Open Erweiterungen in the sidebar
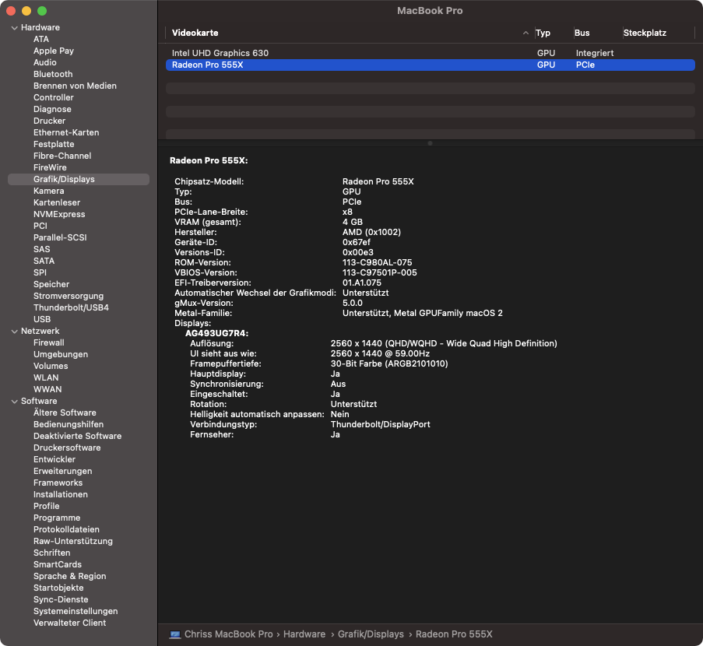The height and width of the screenshot is (646, 703). point(62,471)
